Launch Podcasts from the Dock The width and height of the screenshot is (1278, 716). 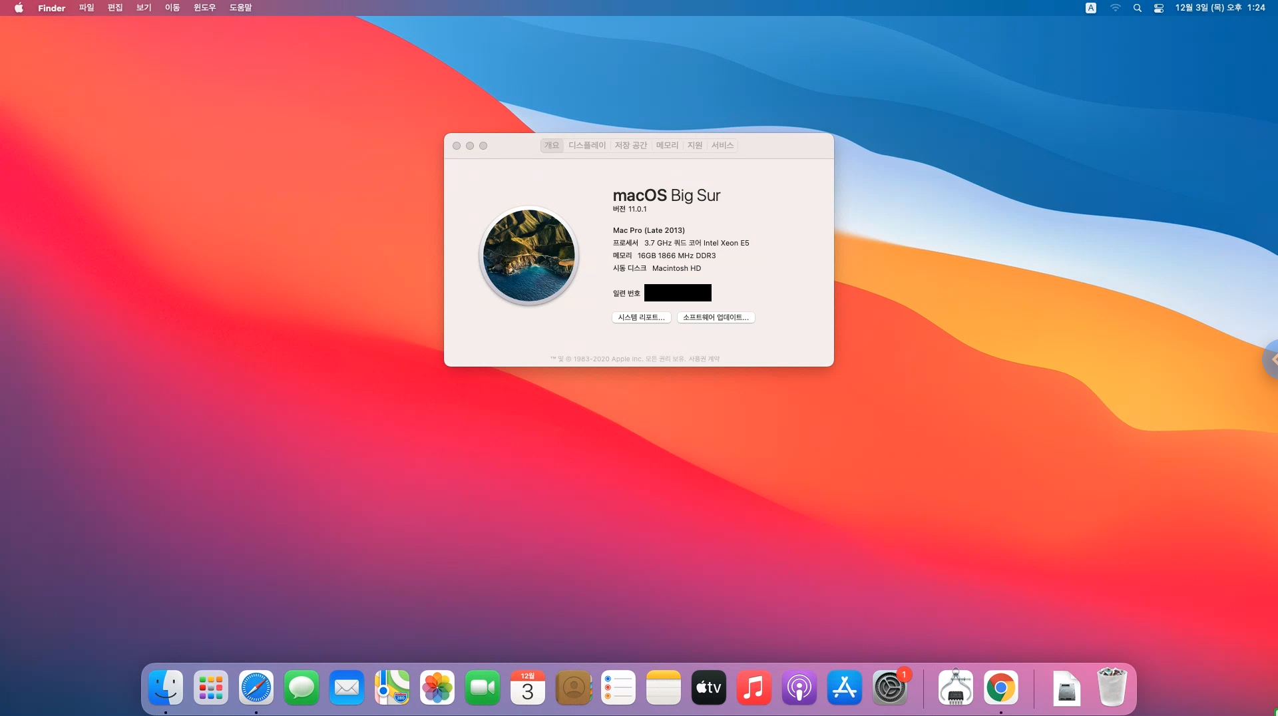(x=799, y=687)
